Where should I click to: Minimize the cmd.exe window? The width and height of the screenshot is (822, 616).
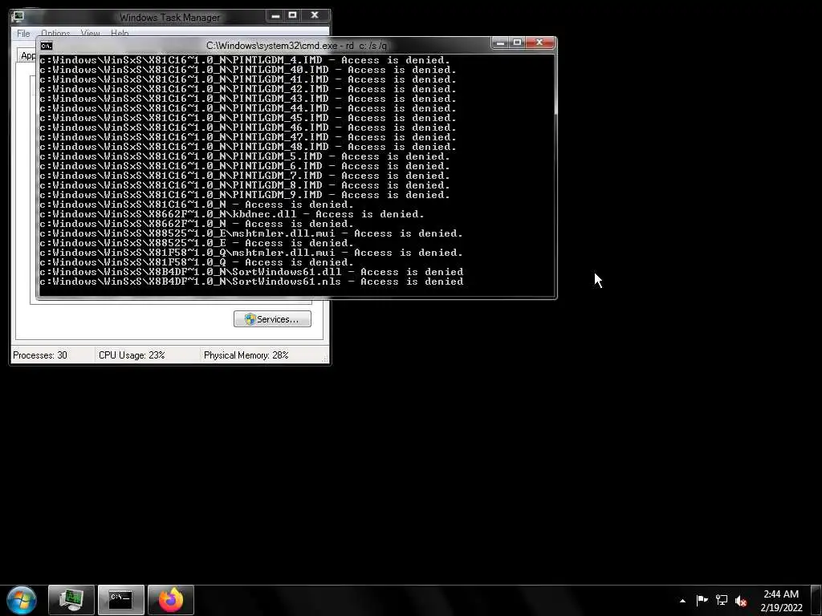[x=500, y=43]
